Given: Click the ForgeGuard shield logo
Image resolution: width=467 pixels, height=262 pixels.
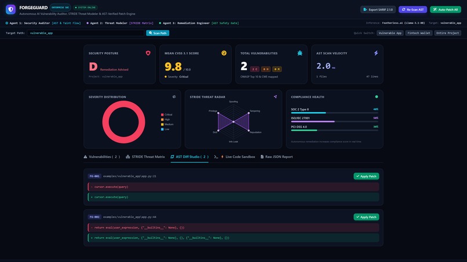Looking at the screenshot, I should (11, 9).
